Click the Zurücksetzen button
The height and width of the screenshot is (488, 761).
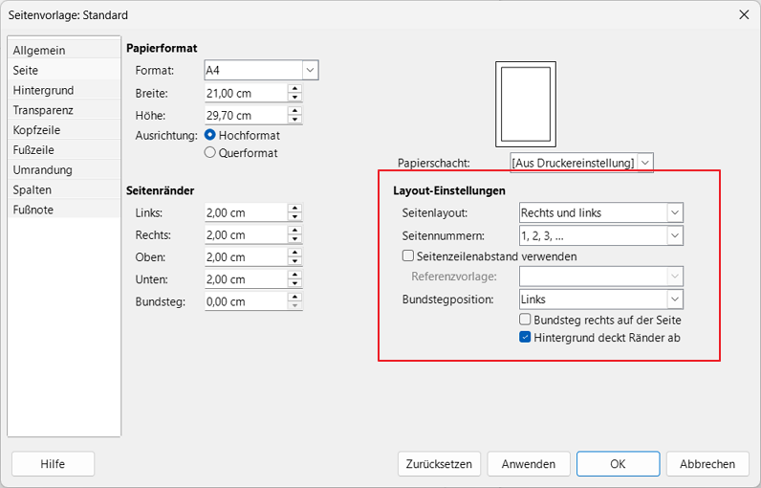(439, 464)
